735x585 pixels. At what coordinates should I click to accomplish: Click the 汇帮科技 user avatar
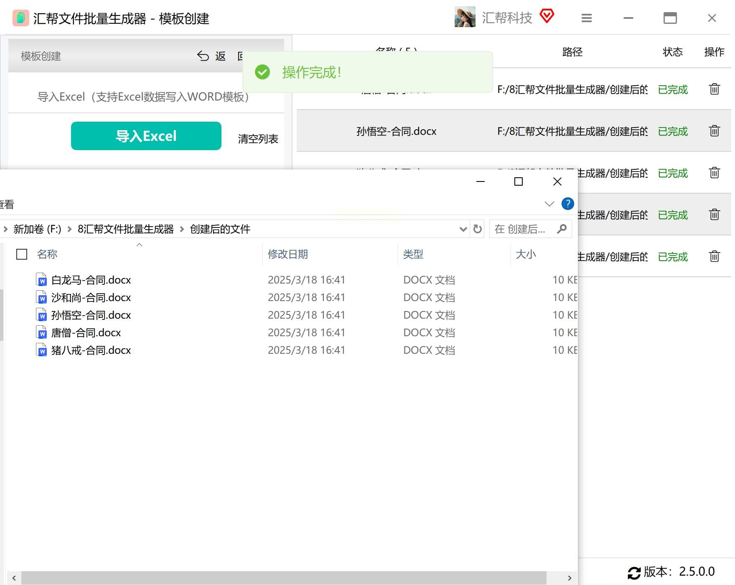465,17
